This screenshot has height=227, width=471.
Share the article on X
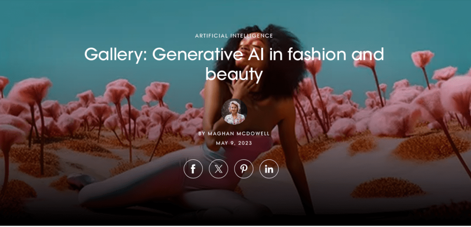point(218,169)
